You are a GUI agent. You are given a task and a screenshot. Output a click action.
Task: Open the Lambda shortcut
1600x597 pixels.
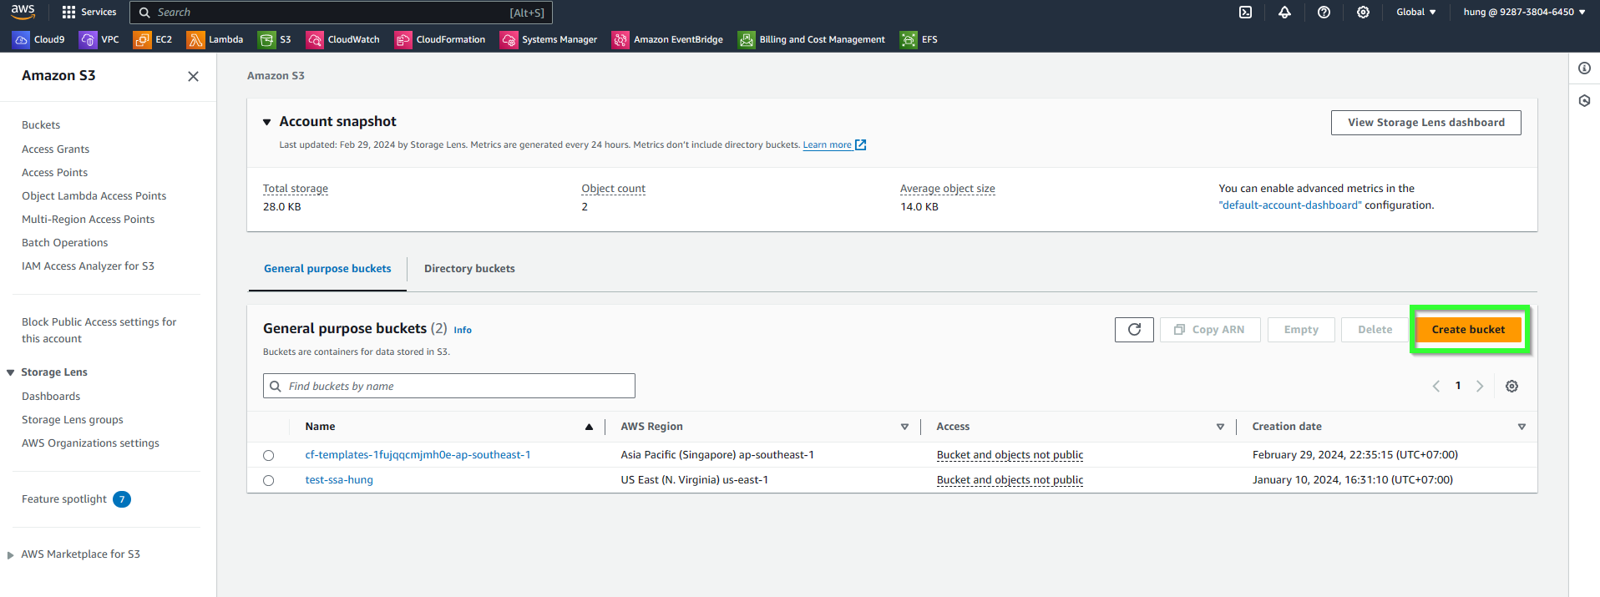215,39
